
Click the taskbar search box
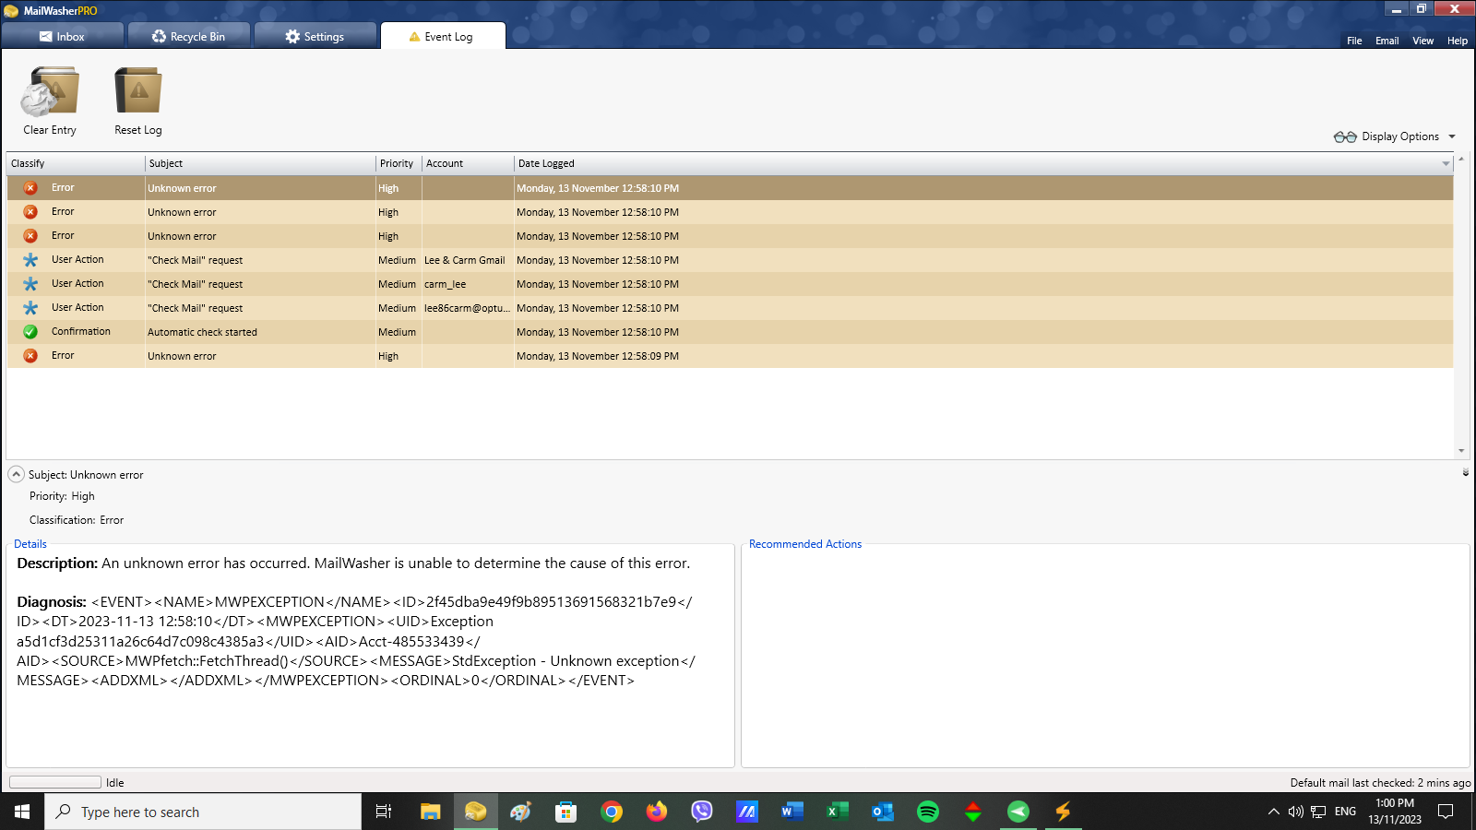pyautogui.click(x=203, y=812)
